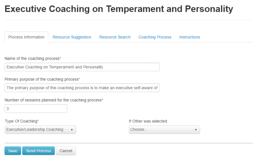Select the Instructions tab
256x161 pixels.
(x=189, y=37)
